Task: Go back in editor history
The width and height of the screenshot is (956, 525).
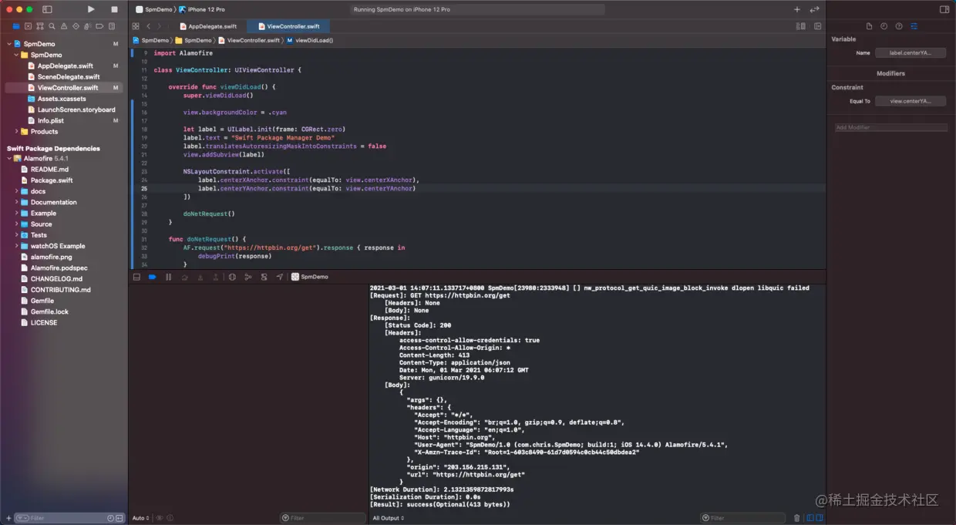Action: [149, 26]
